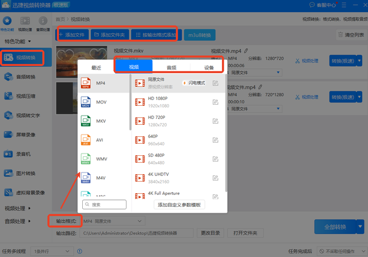Open 客服中心 support center
Screen dimensions: 368x257
(323, 5)
